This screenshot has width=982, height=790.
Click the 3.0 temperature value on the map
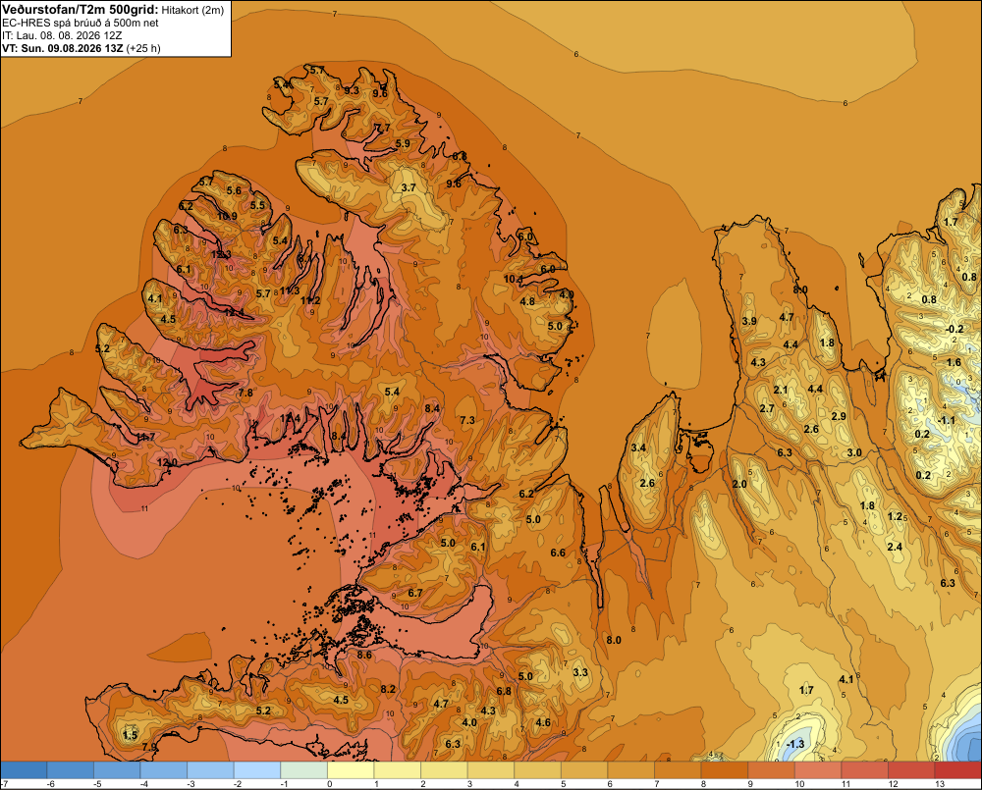coord(853,453)
